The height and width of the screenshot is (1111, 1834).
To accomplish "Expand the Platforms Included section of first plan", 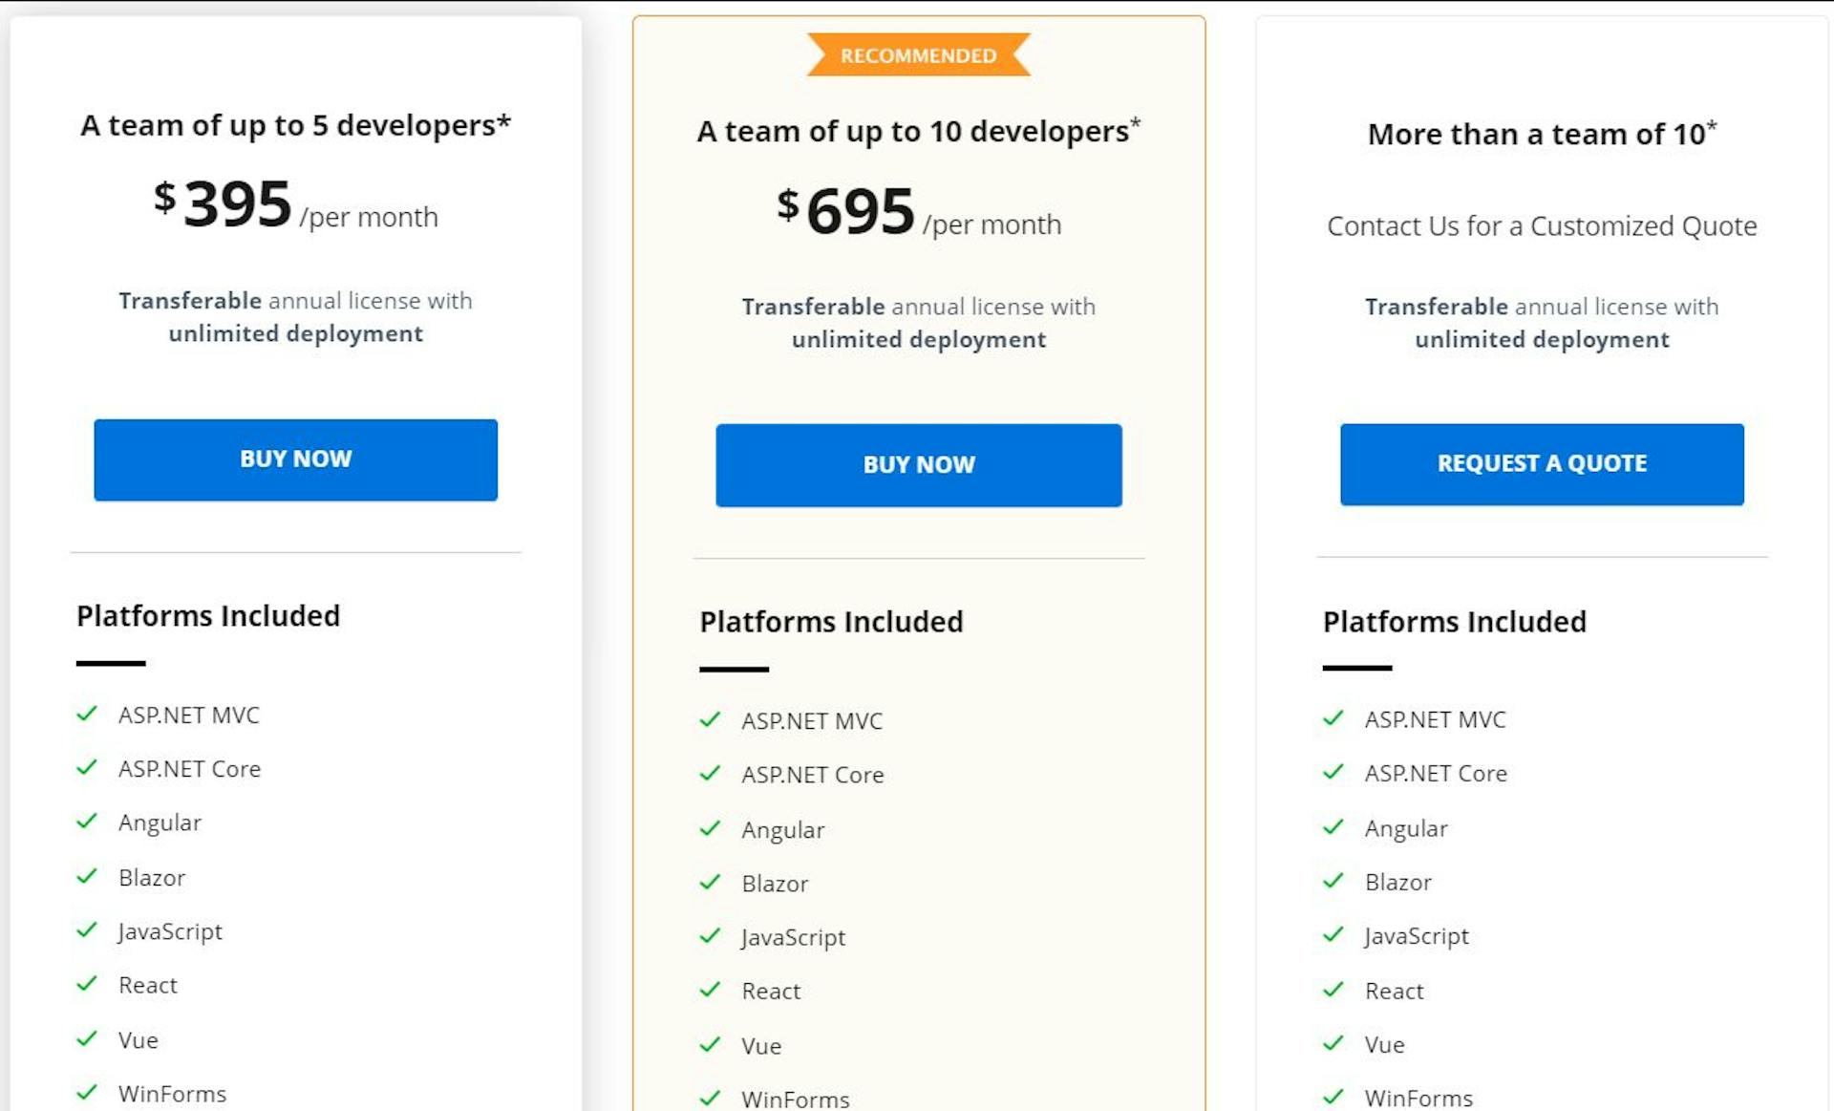I will coord(207,616).
